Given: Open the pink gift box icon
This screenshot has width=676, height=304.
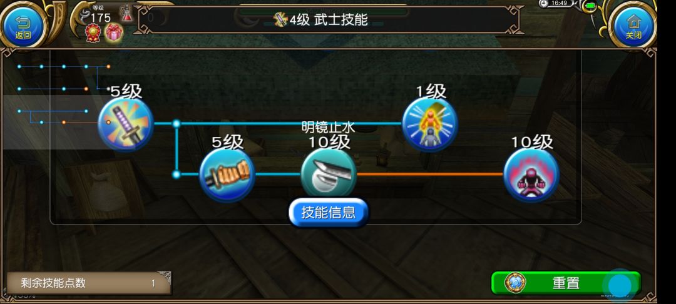Looking at the screenshot, I should [x=114, y=33].
